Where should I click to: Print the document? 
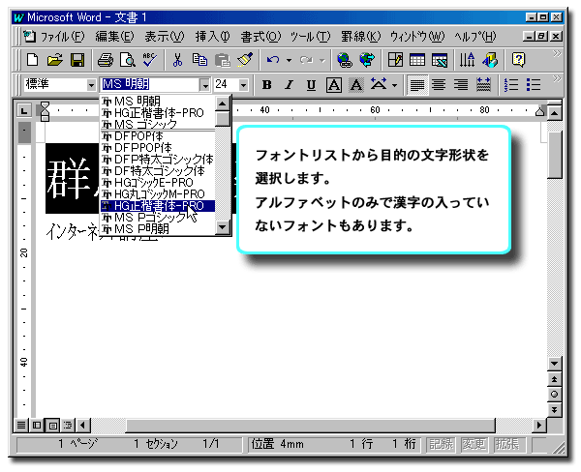106,60
